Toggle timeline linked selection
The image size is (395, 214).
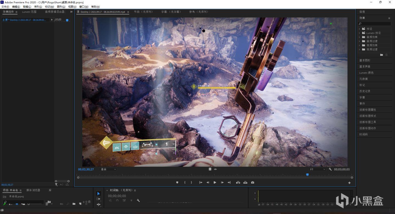pyautogui.click(x=124, y=201)
